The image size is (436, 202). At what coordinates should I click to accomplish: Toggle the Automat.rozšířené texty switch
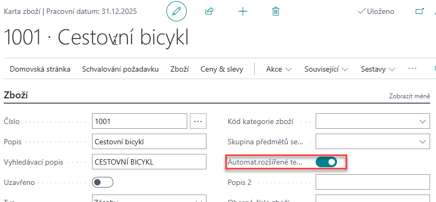(326, 162)
